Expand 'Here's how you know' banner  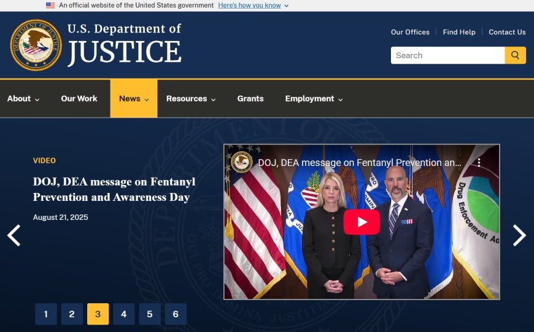[253, 6]
